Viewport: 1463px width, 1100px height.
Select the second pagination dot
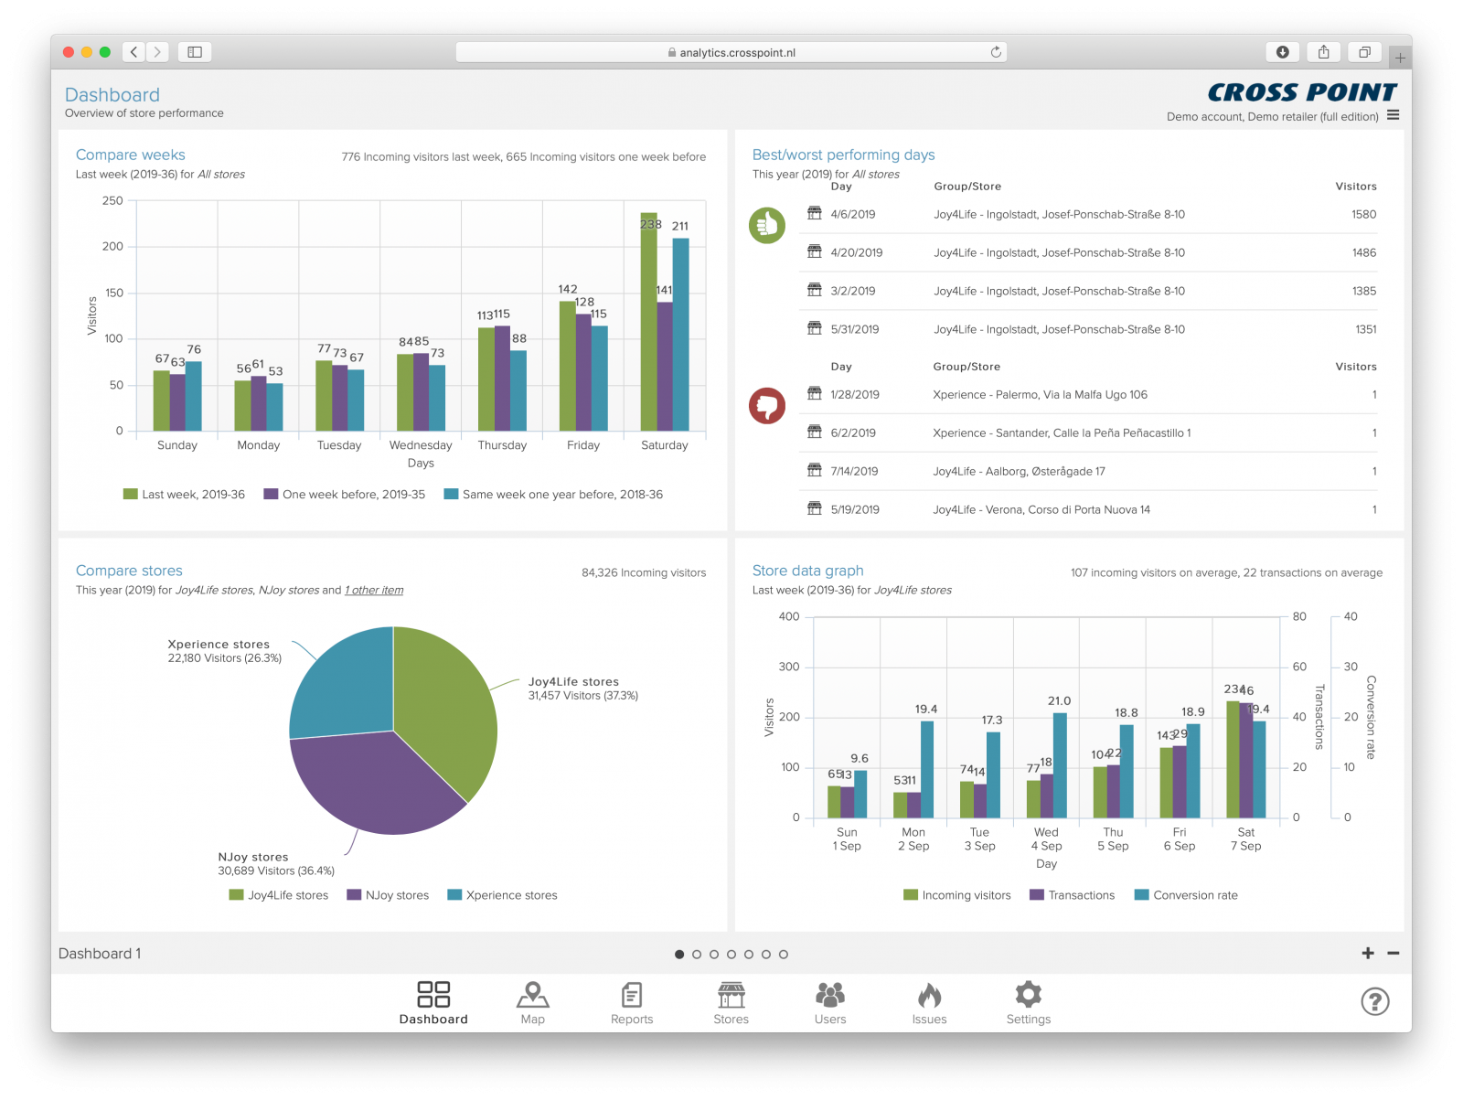(697, 954)
